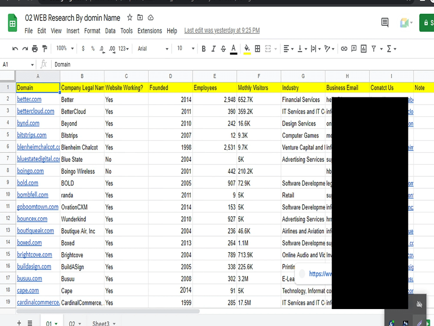Open the bitstrips.com link
The width and height of the screenshot is (434, 326).
(32, 135)
